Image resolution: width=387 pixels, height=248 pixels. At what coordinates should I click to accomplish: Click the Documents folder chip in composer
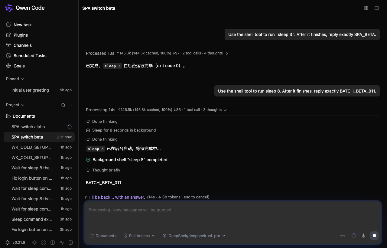click(103, 236)
